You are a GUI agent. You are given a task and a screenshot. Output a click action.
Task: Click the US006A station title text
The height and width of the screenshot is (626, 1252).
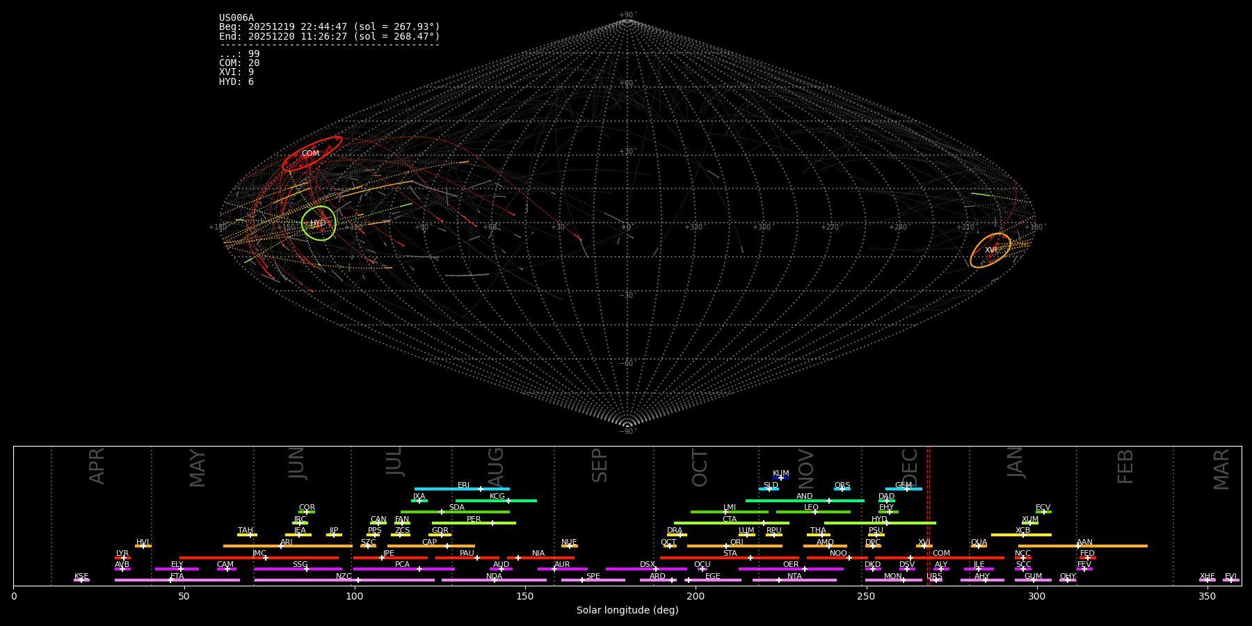236,18
